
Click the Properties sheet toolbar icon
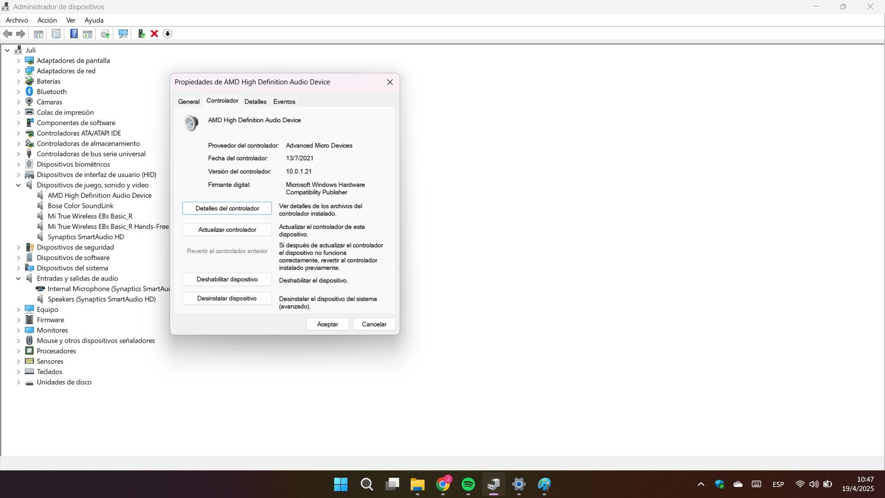coord(56,34)
